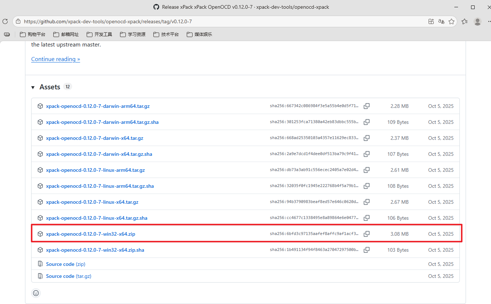Image resolution: width=491 pixels, height=304 pixels.
Task: Copy sha256 of linux-x64.tar.gz asset
Action: (x=367, y=202)
